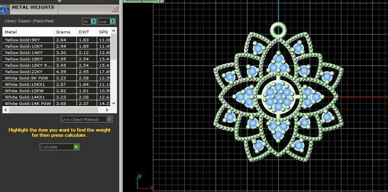The width and height of the screenshot is (388, 192).
Task: Click the slider handle above Metal Weights
Action: pos(59,1)
